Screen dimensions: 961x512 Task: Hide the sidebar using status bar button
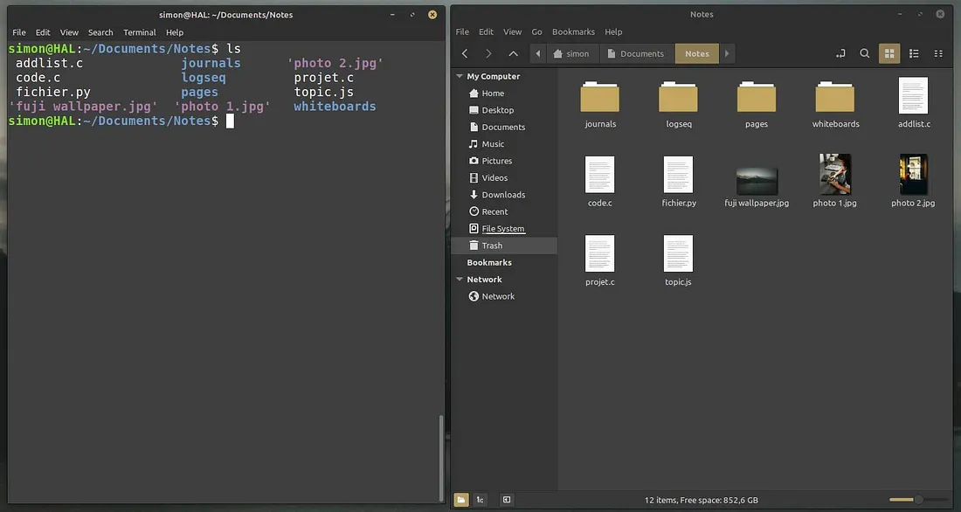(506, 500)
